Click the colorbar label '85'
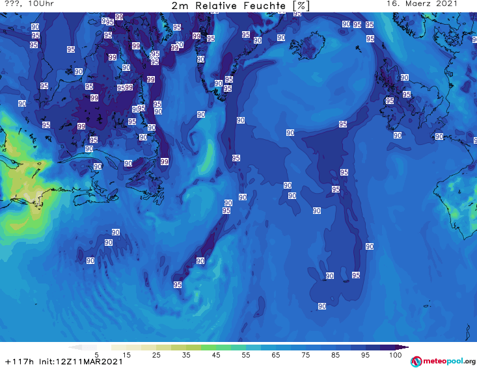This screenshot has height=368, width=477. 336,355
